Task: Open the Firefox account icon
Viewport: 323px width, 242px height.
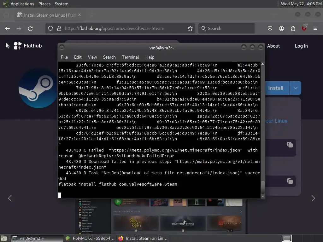Action: [x=281, y=28]
